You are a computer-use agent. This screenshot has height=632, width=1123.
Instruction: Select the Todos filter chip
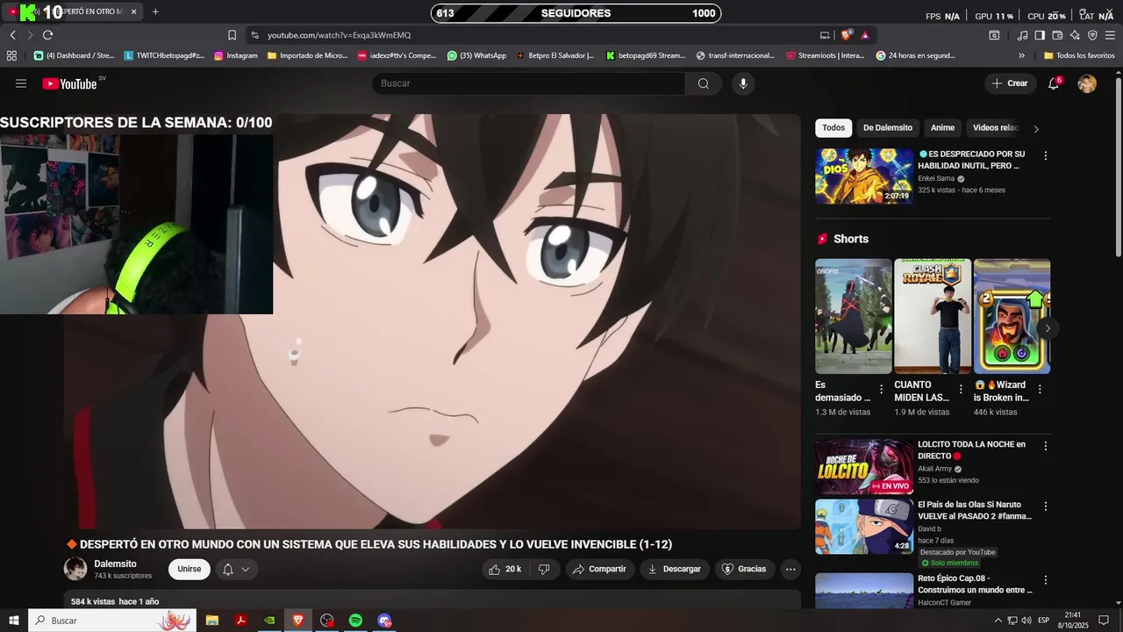click(x=833, y=128)
